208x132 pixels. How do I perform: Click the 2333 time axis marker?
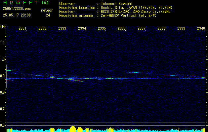(62, 28)
